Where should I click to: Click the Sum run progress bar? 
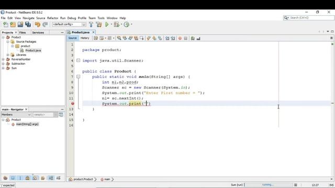pyautogui.click(x=269, y=185)
